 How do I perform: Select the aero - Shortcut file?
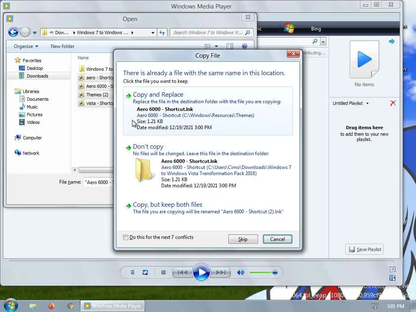(x=96, y=78)
